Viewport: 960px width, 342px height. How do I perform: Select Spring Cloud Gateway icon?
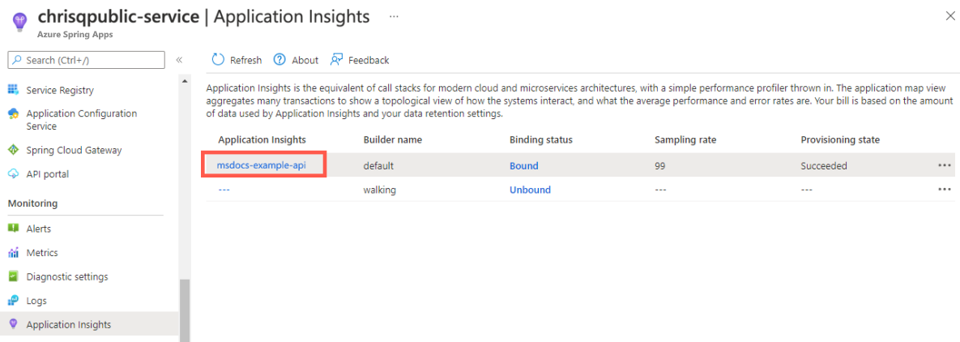[x=13, y=150]
